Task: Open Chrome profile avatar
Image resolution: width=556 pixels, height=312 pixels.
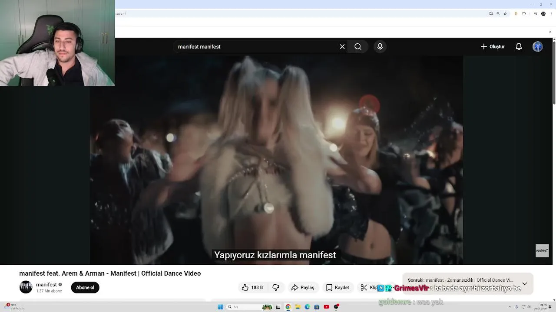Action: (x=543, y=13)
